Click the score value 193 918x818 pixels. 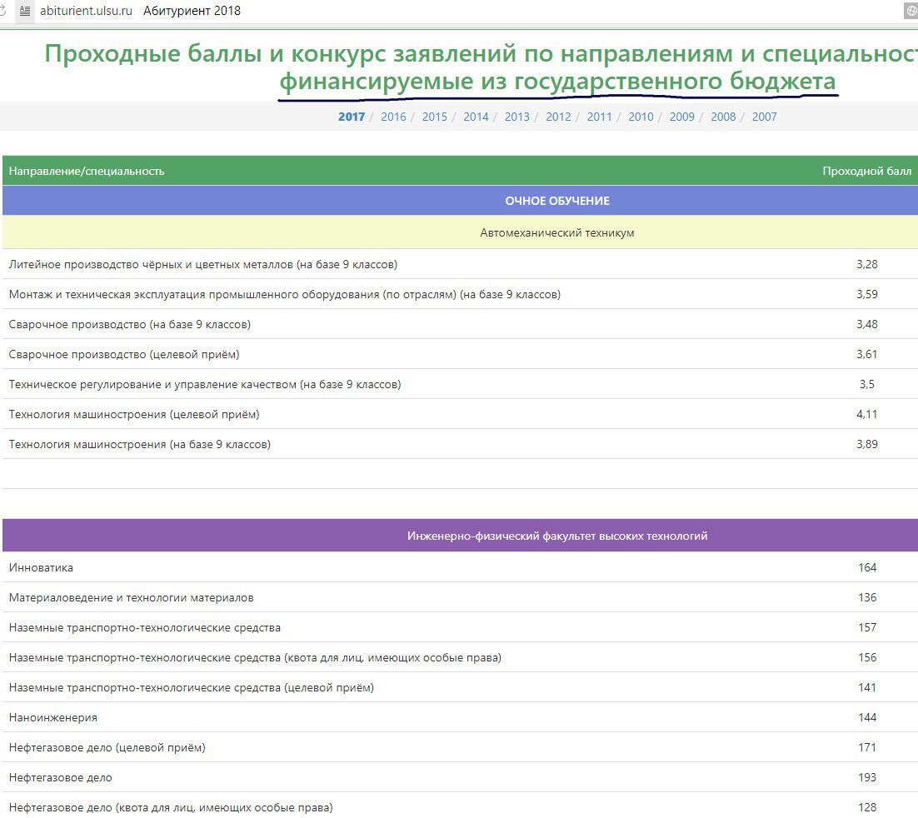pos(867,777)
